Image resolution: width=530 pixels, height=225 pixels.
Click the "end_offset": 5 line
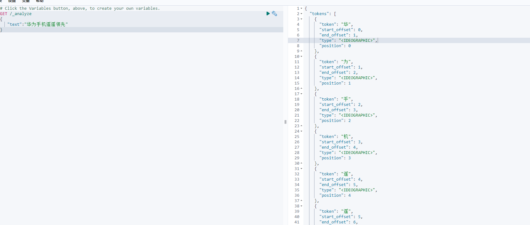[338, 185]
